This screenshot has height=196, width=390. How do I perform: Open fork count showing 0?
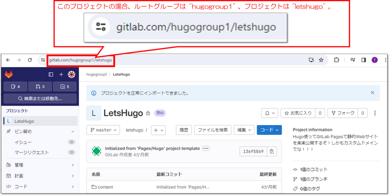click(363, 113)
